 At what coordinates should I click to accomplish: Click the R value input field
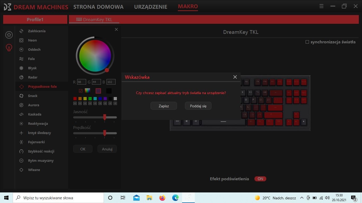82,82
